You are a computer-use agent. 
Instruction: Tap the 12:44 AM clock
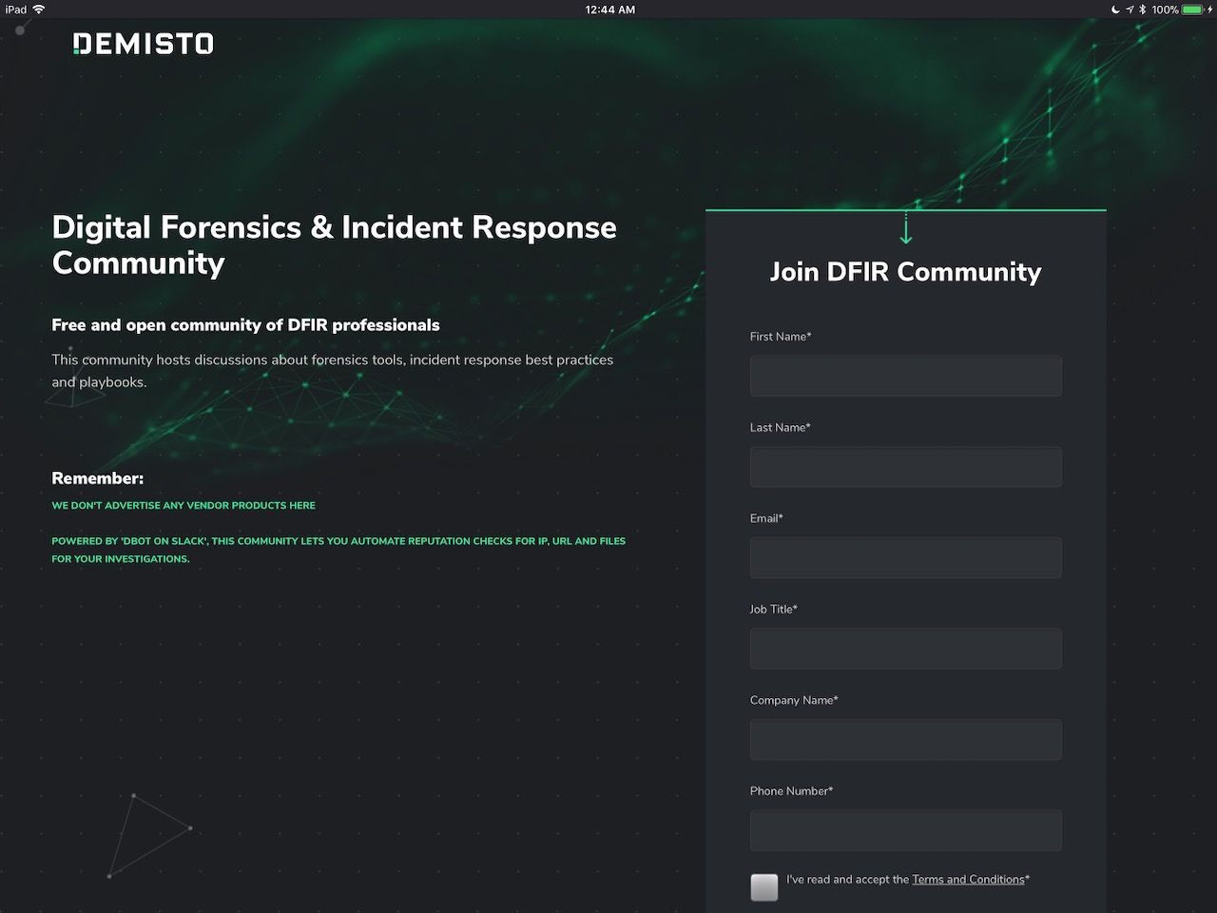coord(609,10)
